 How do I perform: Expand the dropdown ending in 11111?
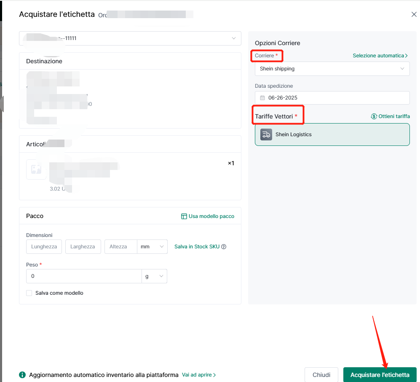click(130, 38)
